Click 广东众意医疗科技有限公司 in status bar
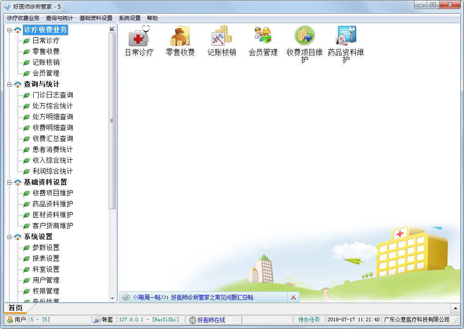Screen dimensions: 464x329 (417, 319)
